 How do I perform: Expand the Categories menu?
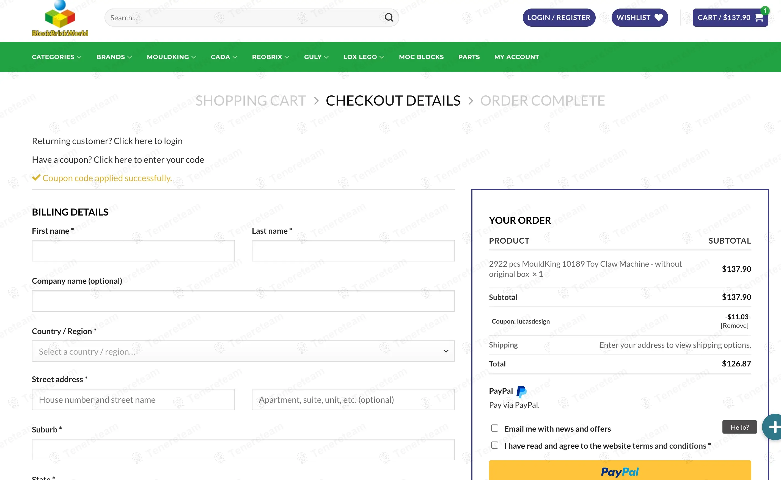coord(56,57)
